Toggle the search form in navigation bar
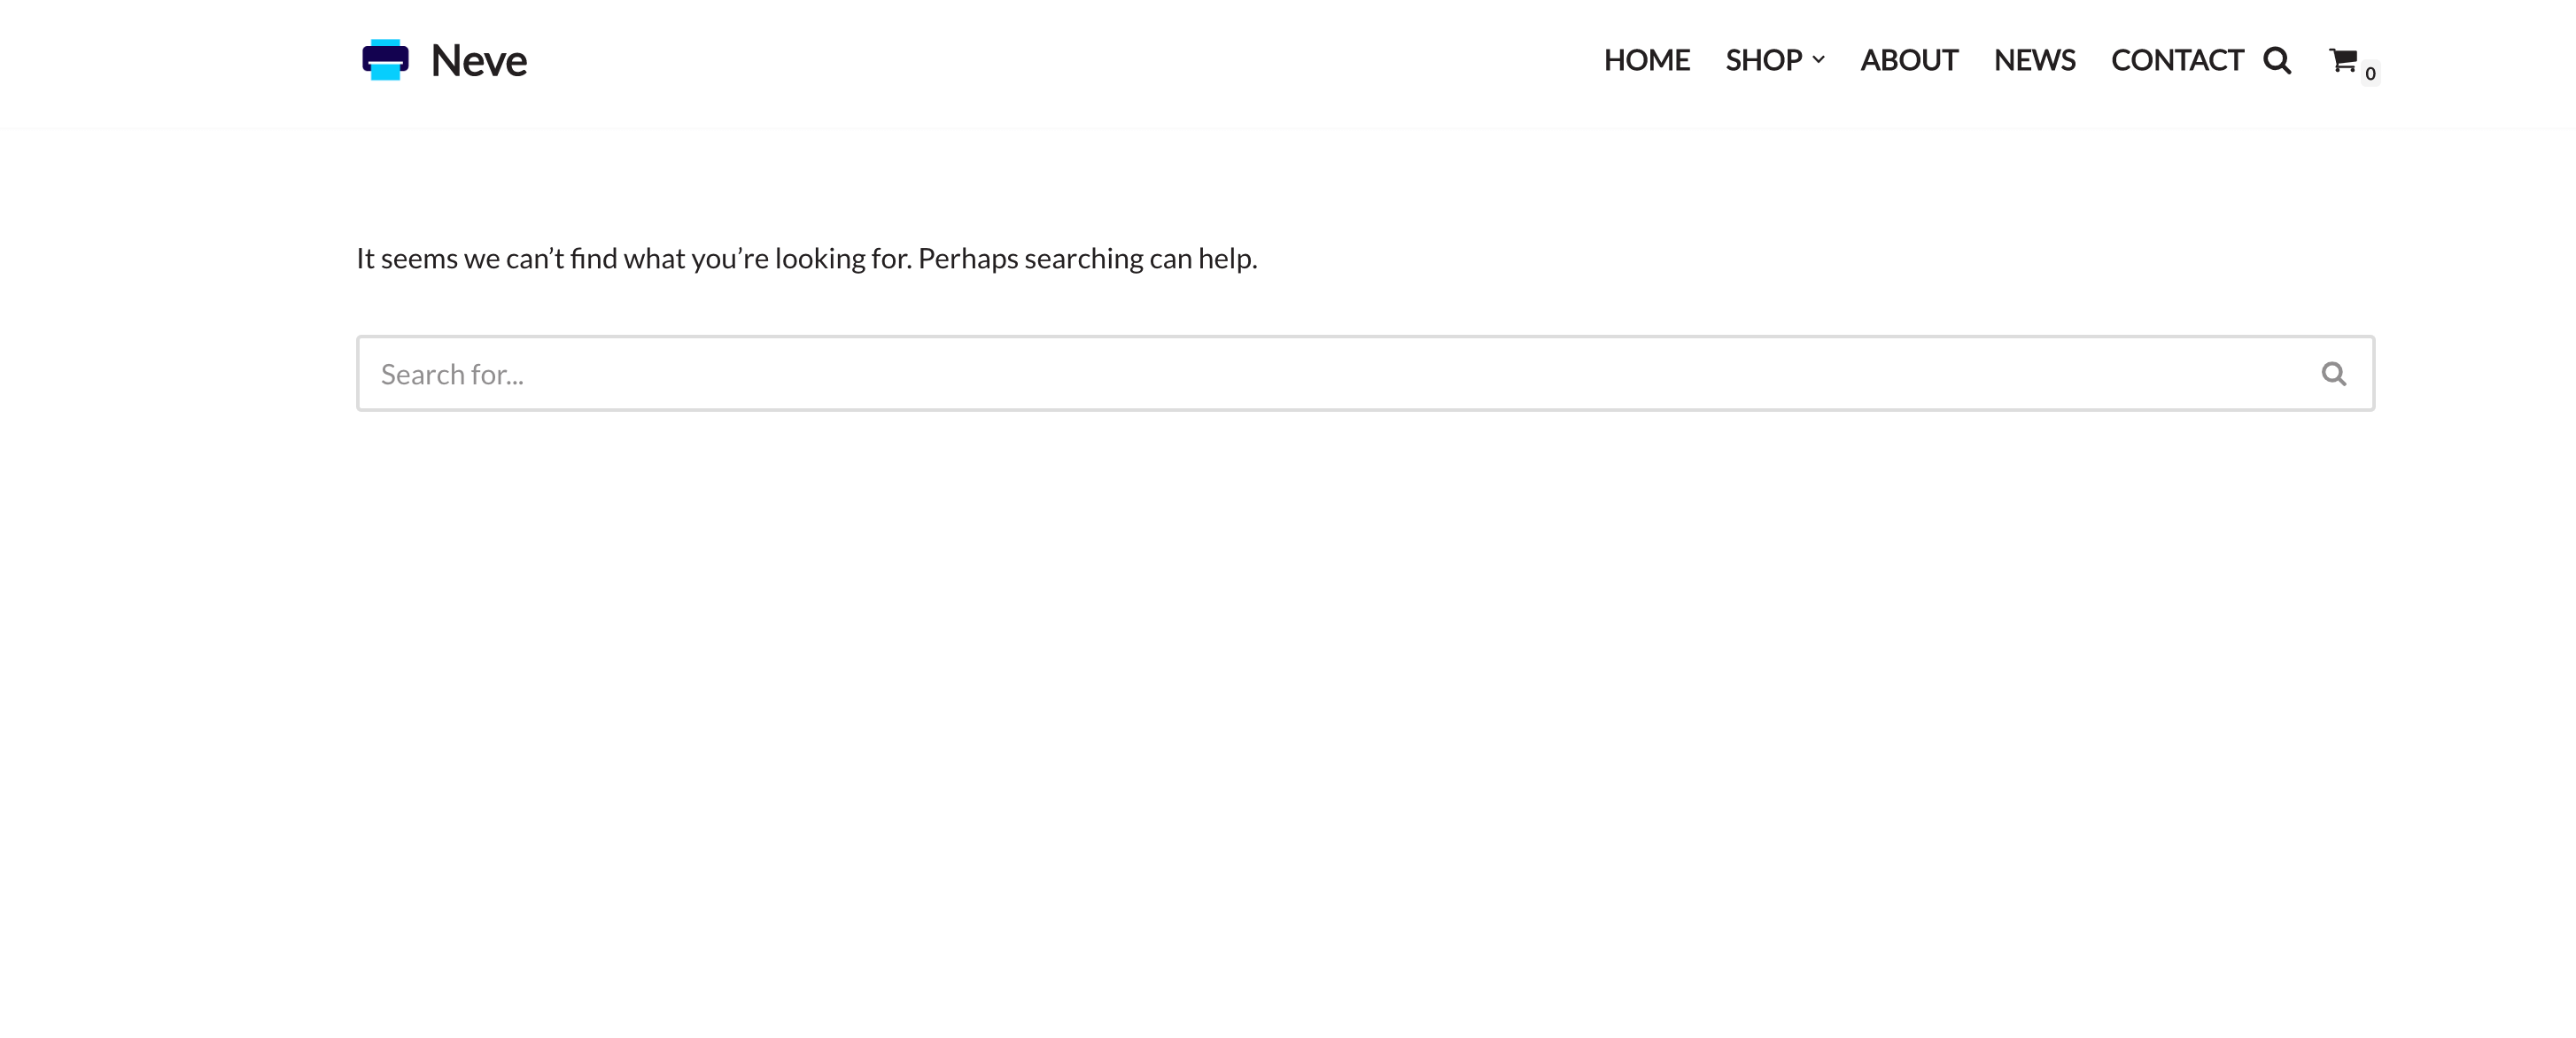Screen dimensions: 2576x1038 [2277, 60]
